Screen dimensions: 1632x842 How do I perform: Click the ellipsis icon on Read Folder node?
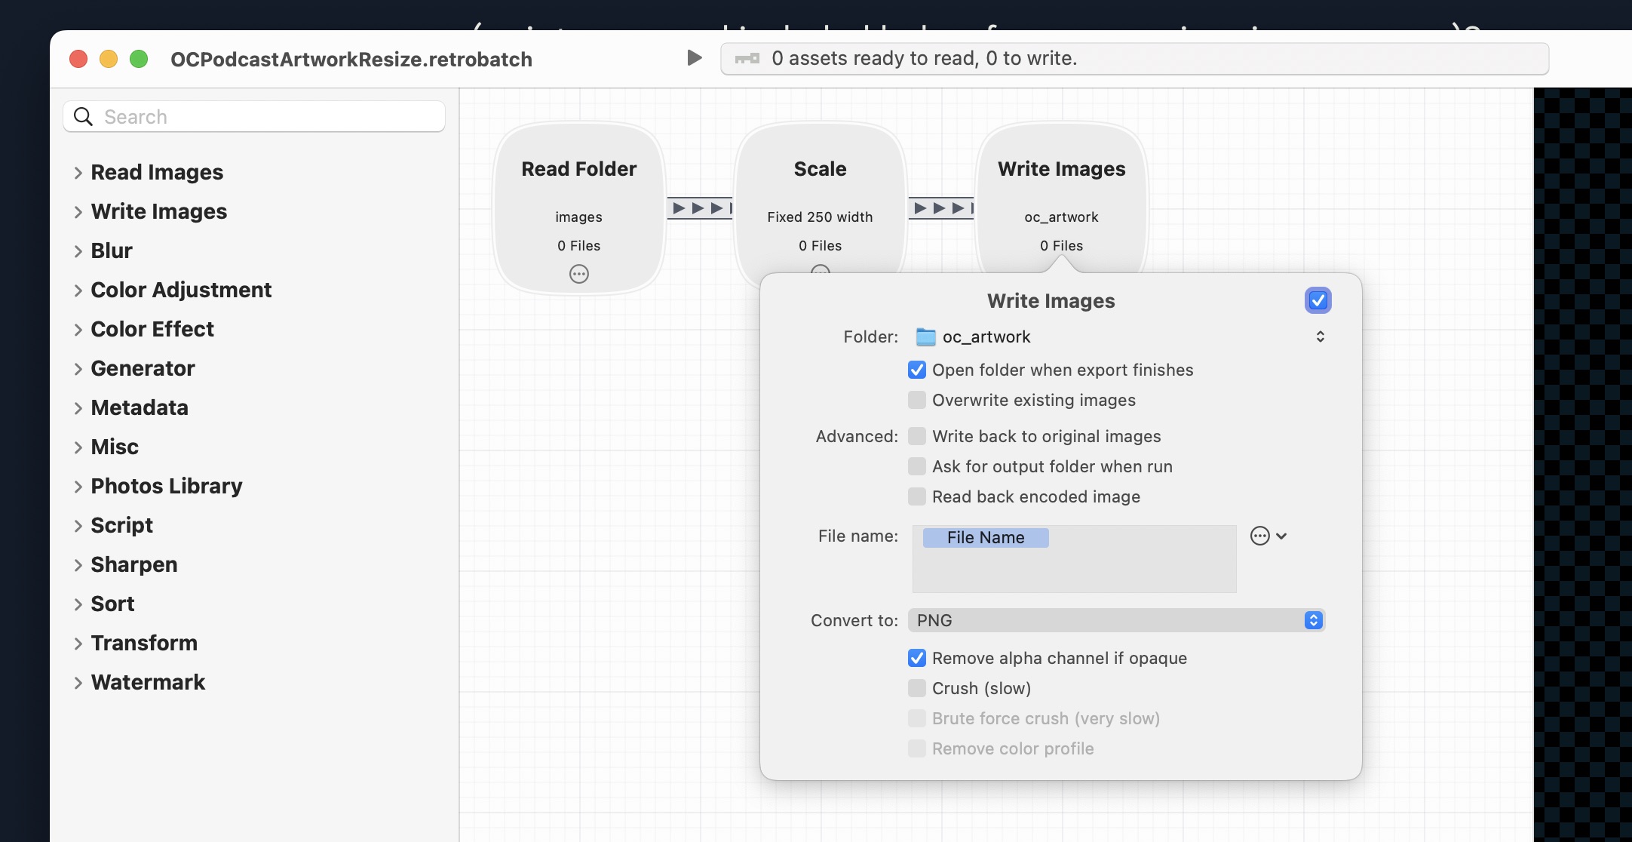pyautogui.click(x=578, y=274)
